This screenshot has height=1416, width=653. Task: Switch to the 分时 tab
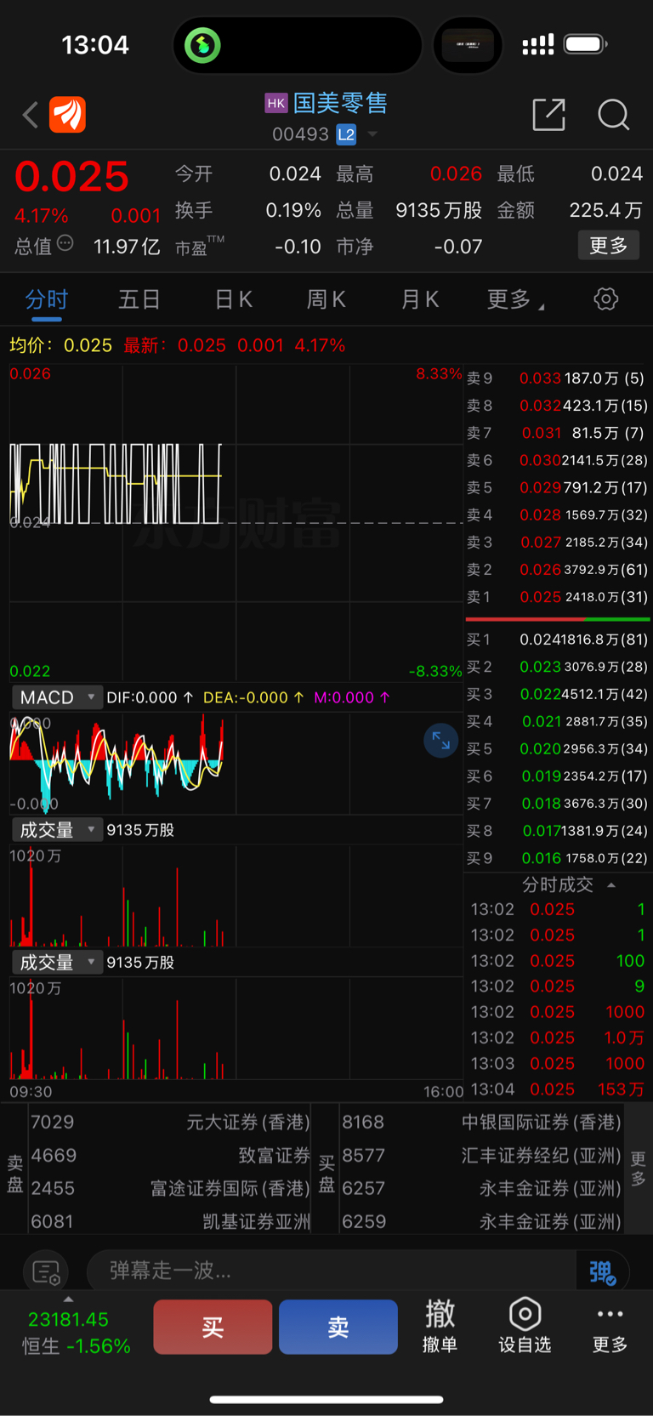click(x=46, y=299)
